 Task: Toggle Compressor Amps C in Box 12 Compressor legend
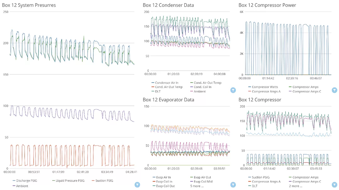pos(305,182)
